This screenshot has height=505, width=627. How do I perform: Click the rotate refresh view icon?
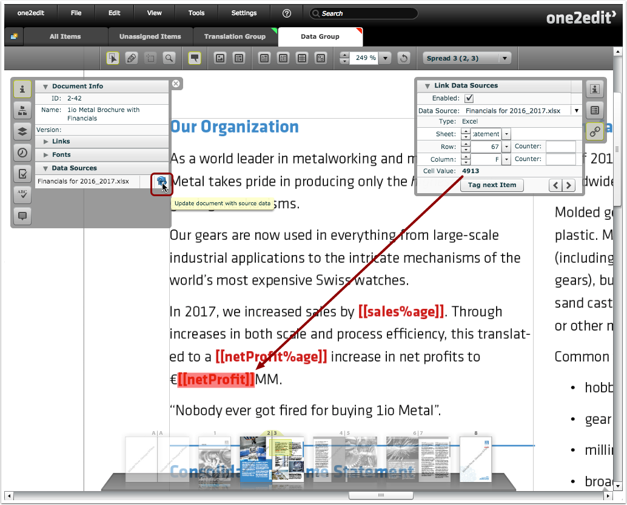(x=404, y=58)
